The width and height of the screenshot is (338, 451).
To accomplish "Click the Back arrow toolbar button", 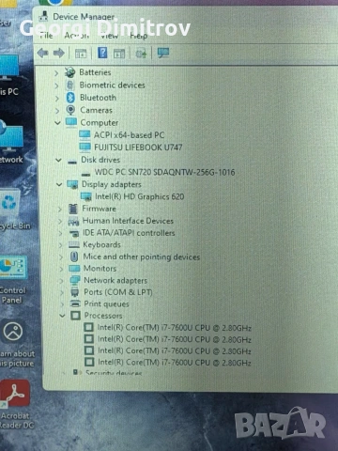I will pos(42,53).
